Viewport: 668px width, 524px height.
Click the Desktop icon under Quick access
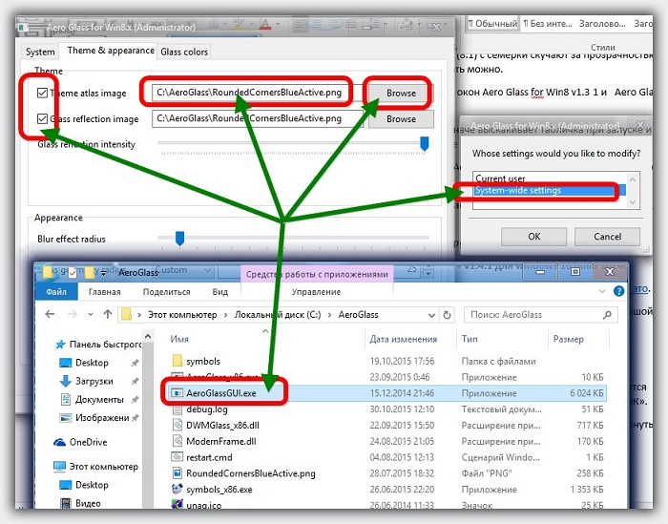pyautogui.click(x=65, y=363)
